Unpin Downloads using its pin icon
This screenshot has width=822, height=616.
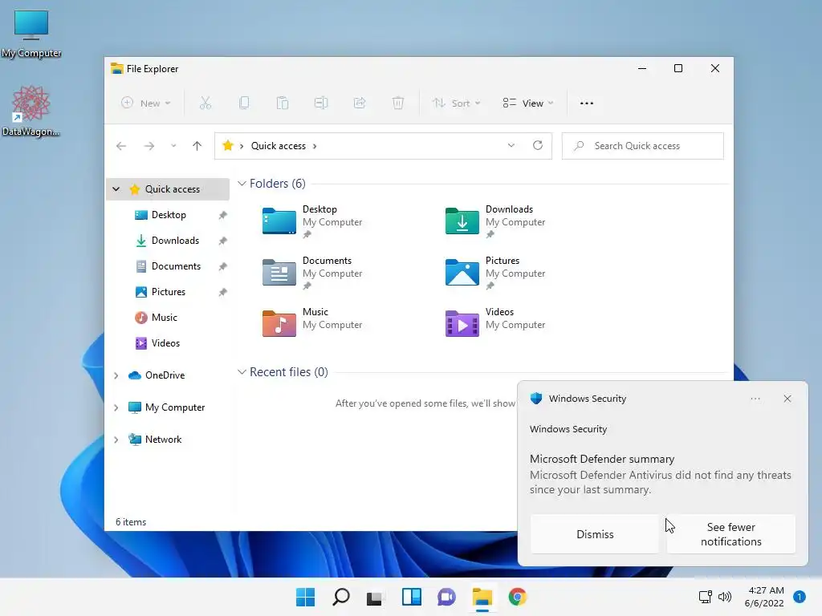point(223,241)
